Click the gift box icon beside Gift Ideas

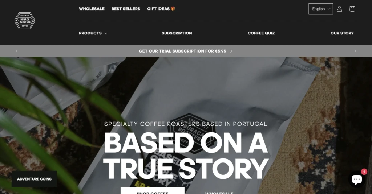point(173,9)
